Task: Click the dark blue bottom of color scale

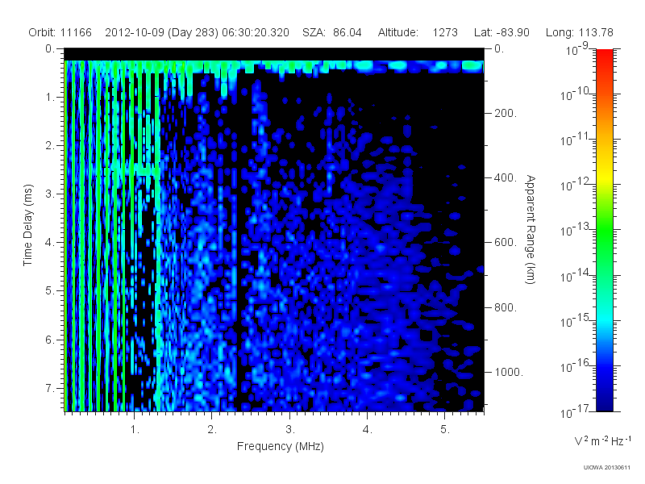Action: click(604, 401)
